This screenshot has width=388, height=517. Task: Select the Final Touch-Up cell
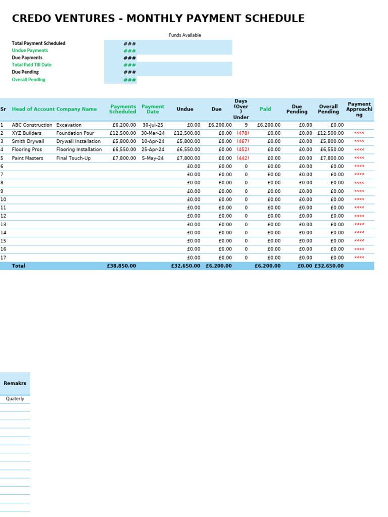pyautogui.click(x=73, y=158)
